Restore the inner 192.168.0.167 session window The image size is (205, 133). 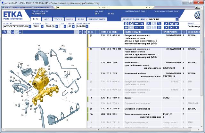(x=147, y=8)
